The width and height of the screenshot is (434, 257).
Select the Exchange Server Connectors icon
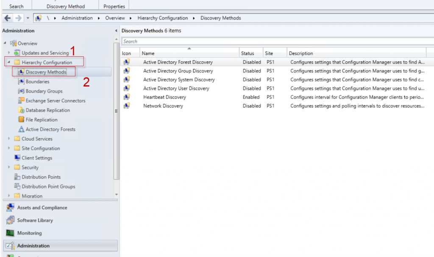click(x=21, y=100)
